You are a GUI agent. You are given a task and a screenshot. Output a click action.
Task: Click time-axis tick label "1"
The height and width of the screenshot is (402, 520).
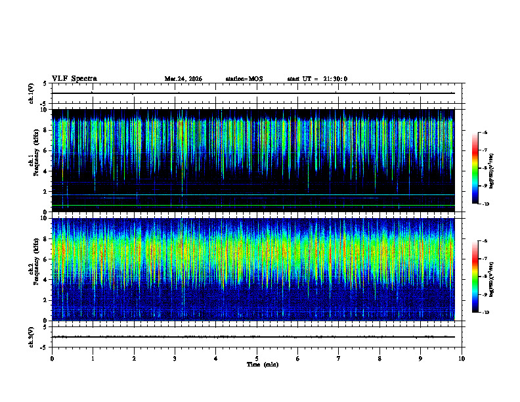pyautogui.click(x=93, y=358)
